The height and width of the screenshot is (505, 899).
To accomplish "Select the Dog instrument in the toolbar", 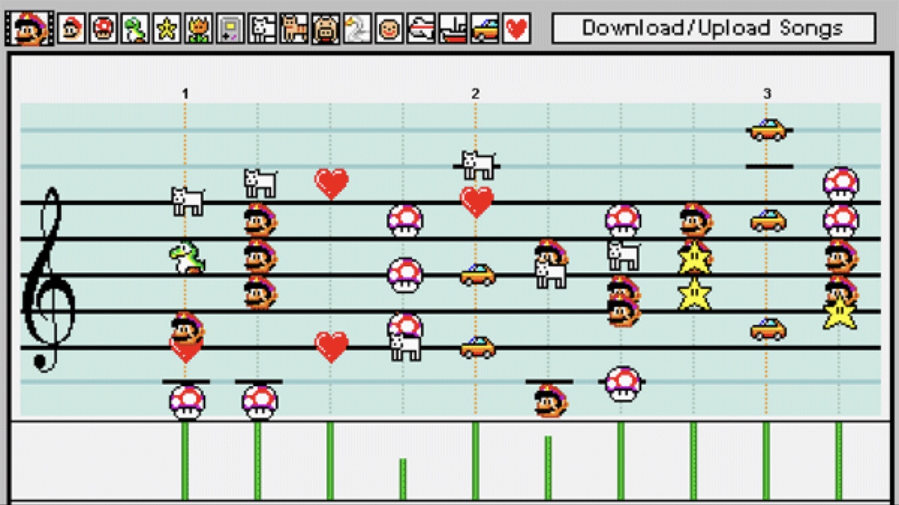I will (x=262, y=29).
